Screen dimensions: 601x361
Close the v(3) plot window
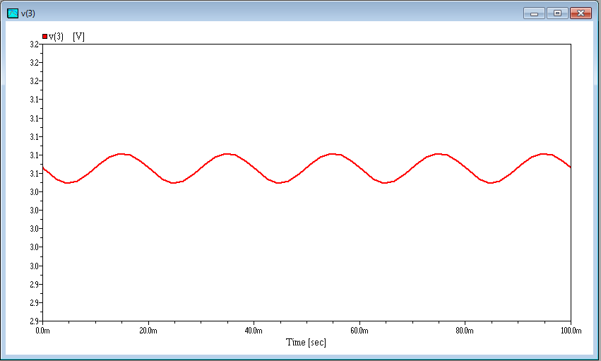coord(581,13)
